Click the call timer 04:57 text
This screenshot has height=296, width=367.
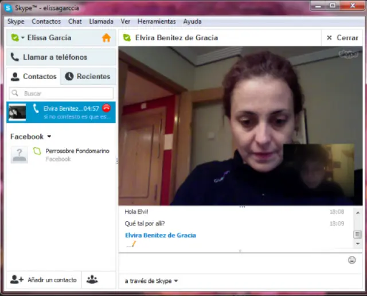click(x=91, y=108)
